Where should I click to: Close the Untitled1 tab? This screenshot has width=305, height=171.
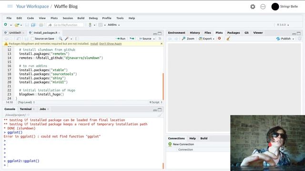pyautogui.click(x=23, y=33)
